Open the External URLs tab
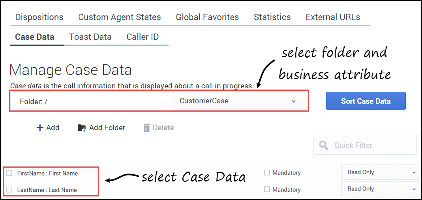 (x=332, y=17)
